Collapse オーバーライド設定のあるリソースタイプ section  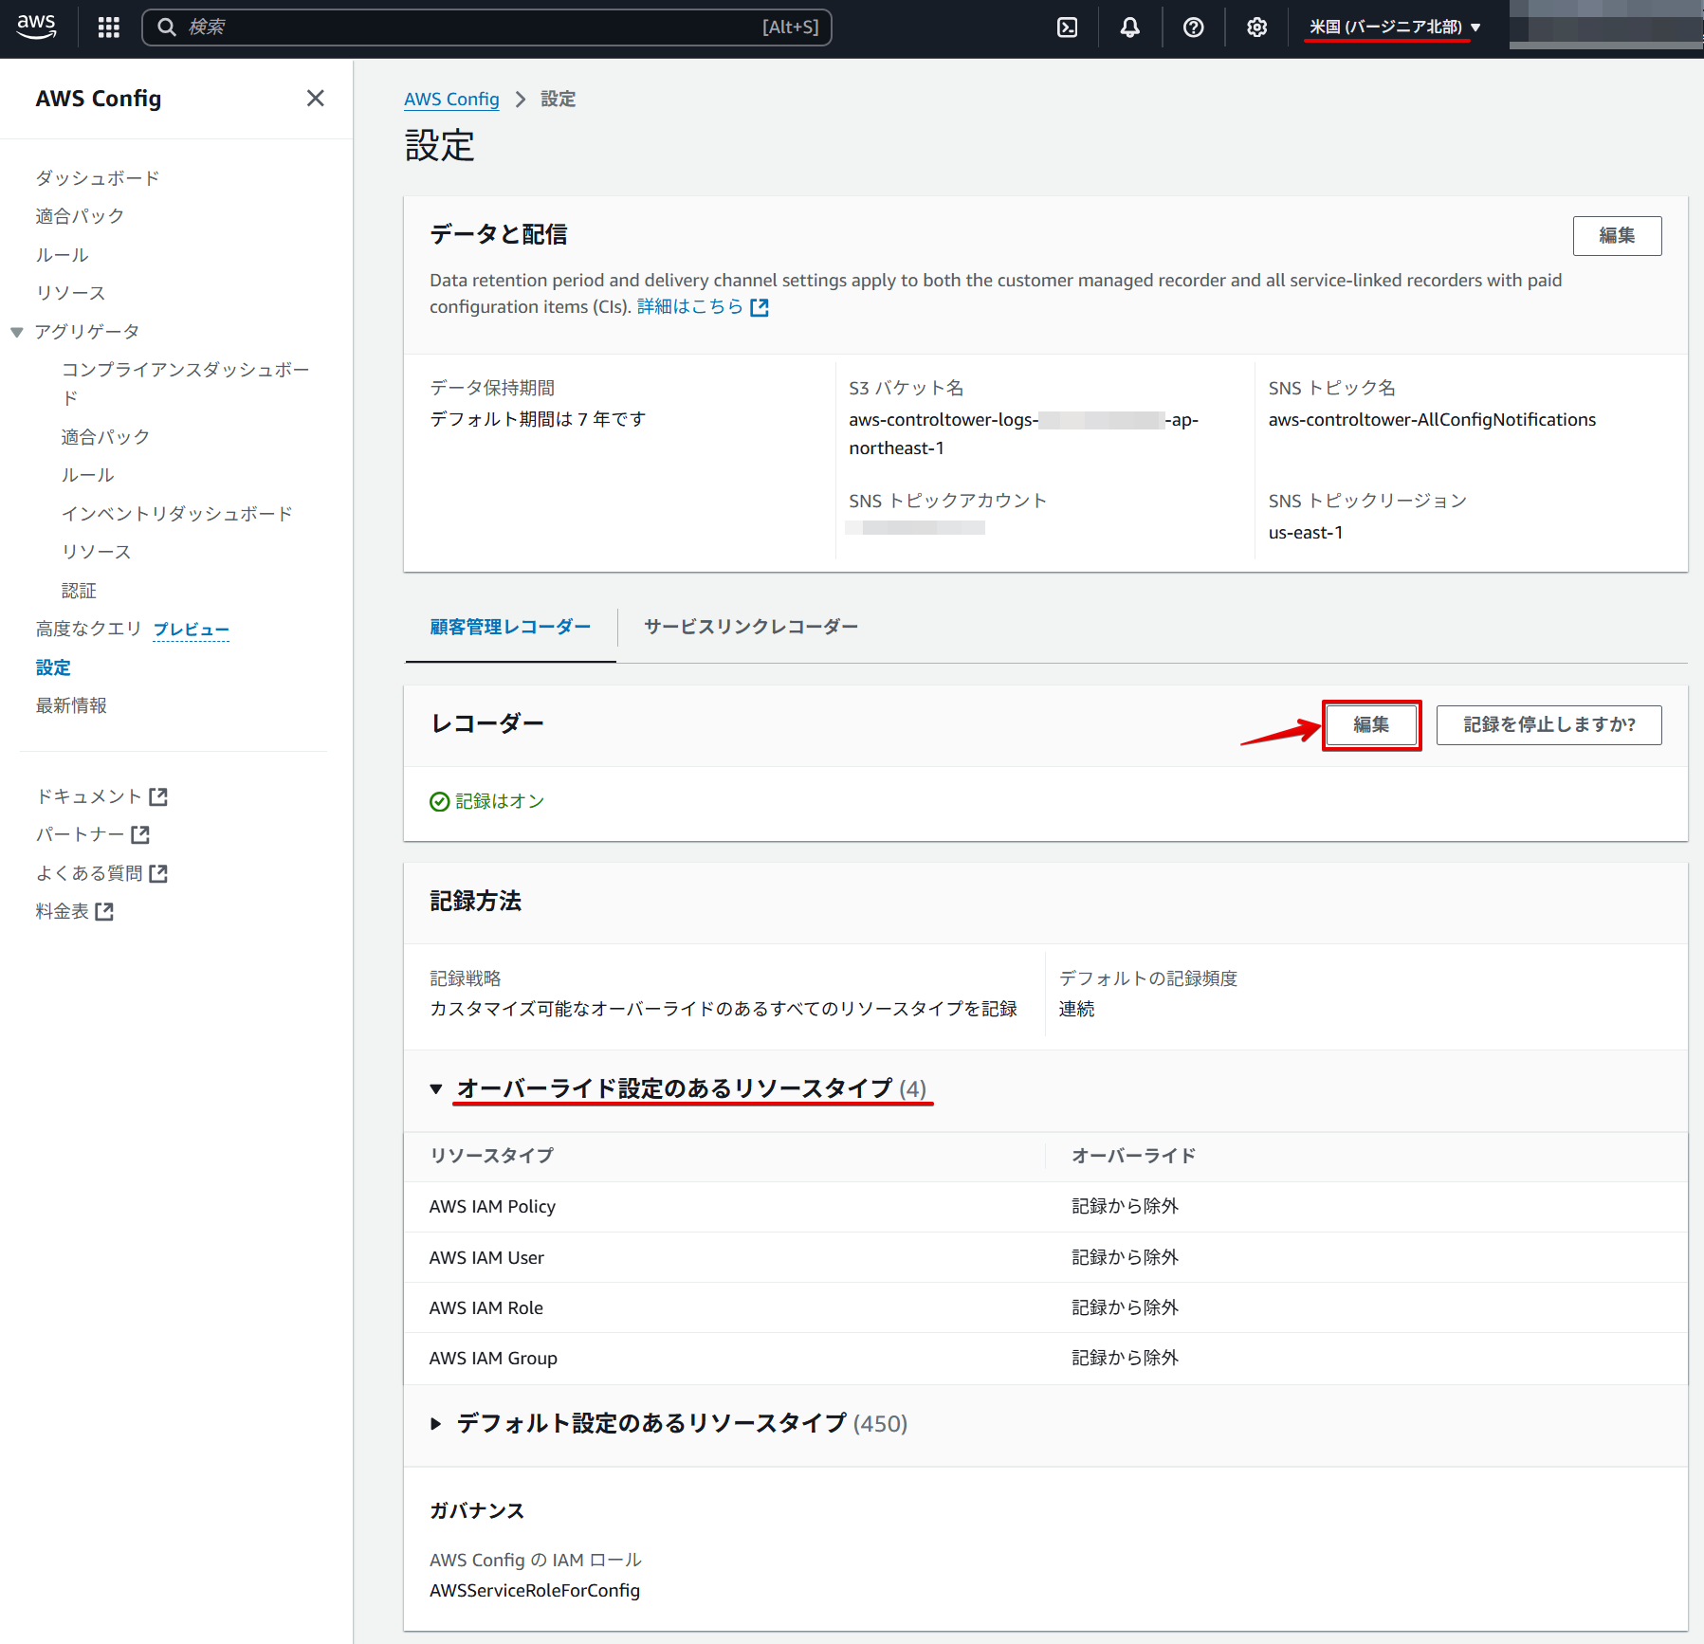click(436, 1088)
